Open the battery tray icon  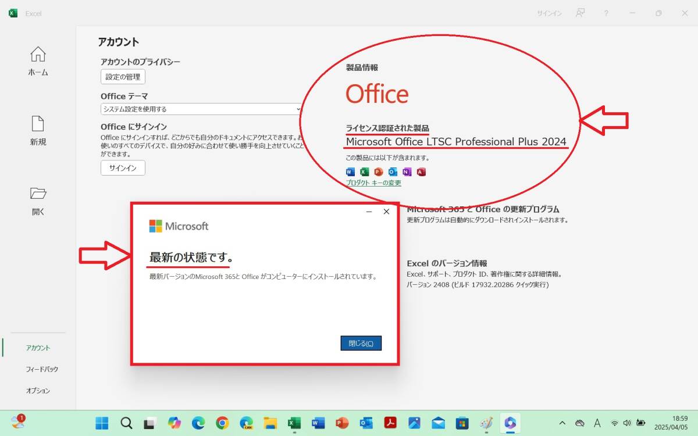[640, 423]
